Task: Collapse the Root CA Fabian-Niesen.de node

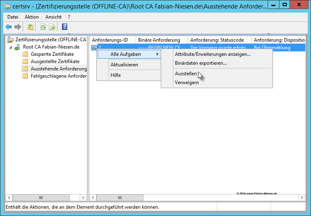Action: coord(11,47)
